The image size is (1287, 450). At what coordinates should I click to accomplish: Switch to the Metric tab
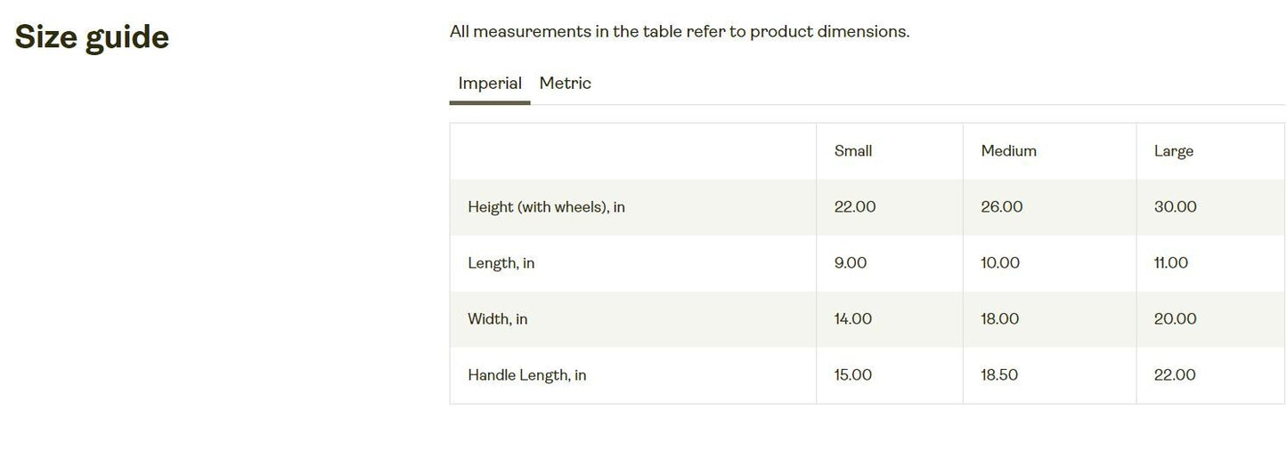click(x=565, y=84)
